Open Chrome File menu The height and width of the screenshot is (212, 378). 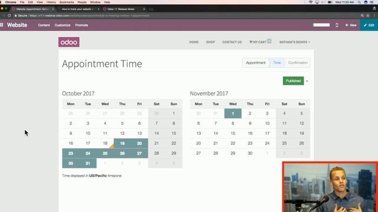pos(22,2)
